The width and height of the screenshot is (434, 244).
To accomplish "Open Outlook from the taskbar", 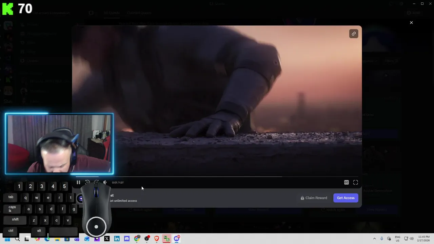I will [x=87, y=239].
